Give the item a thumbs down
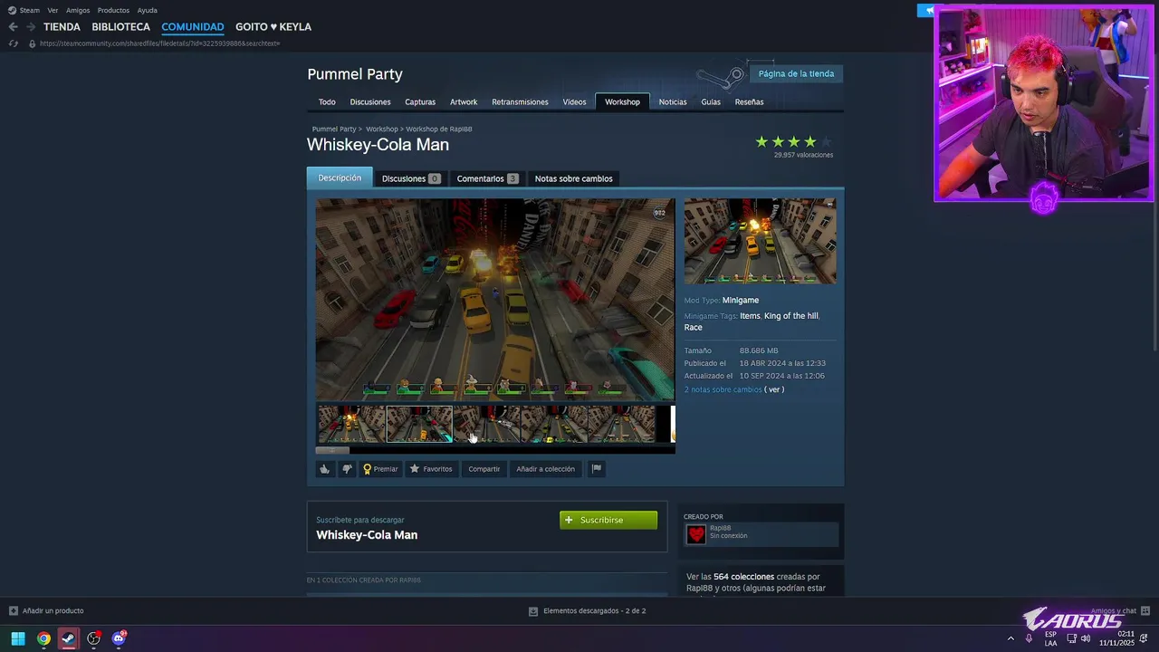 [x=347, y=469]
